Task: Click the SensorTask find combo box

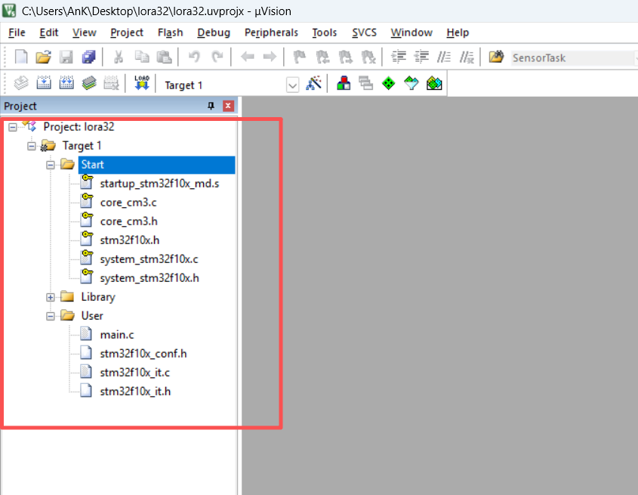Action: tap(574, 58)
